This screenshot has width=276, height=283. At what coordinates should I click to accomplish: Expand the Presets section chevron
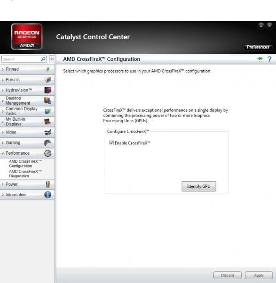3,80
